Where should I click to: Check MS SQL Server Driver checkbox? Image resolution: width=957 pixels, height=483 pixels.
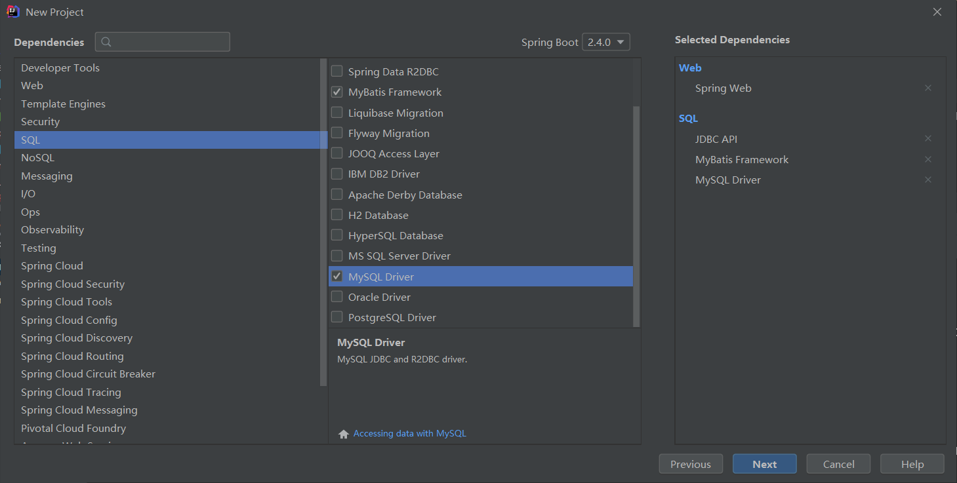(x=336, y=256)
